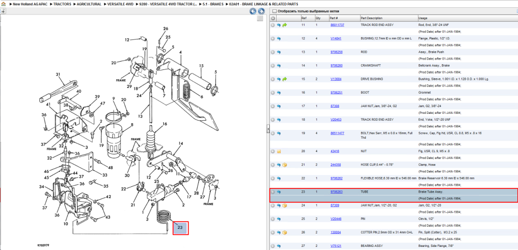Go to the home icon in breadcrumb
Viewport: 518px width, 250px height.
coord(4,4)
